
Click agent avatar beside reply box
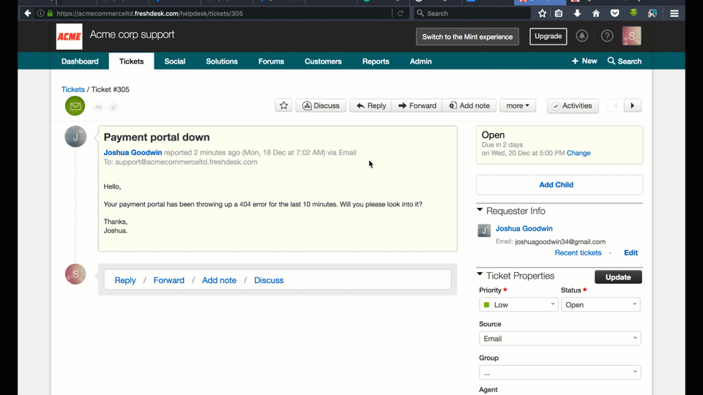tap(75, 274)
